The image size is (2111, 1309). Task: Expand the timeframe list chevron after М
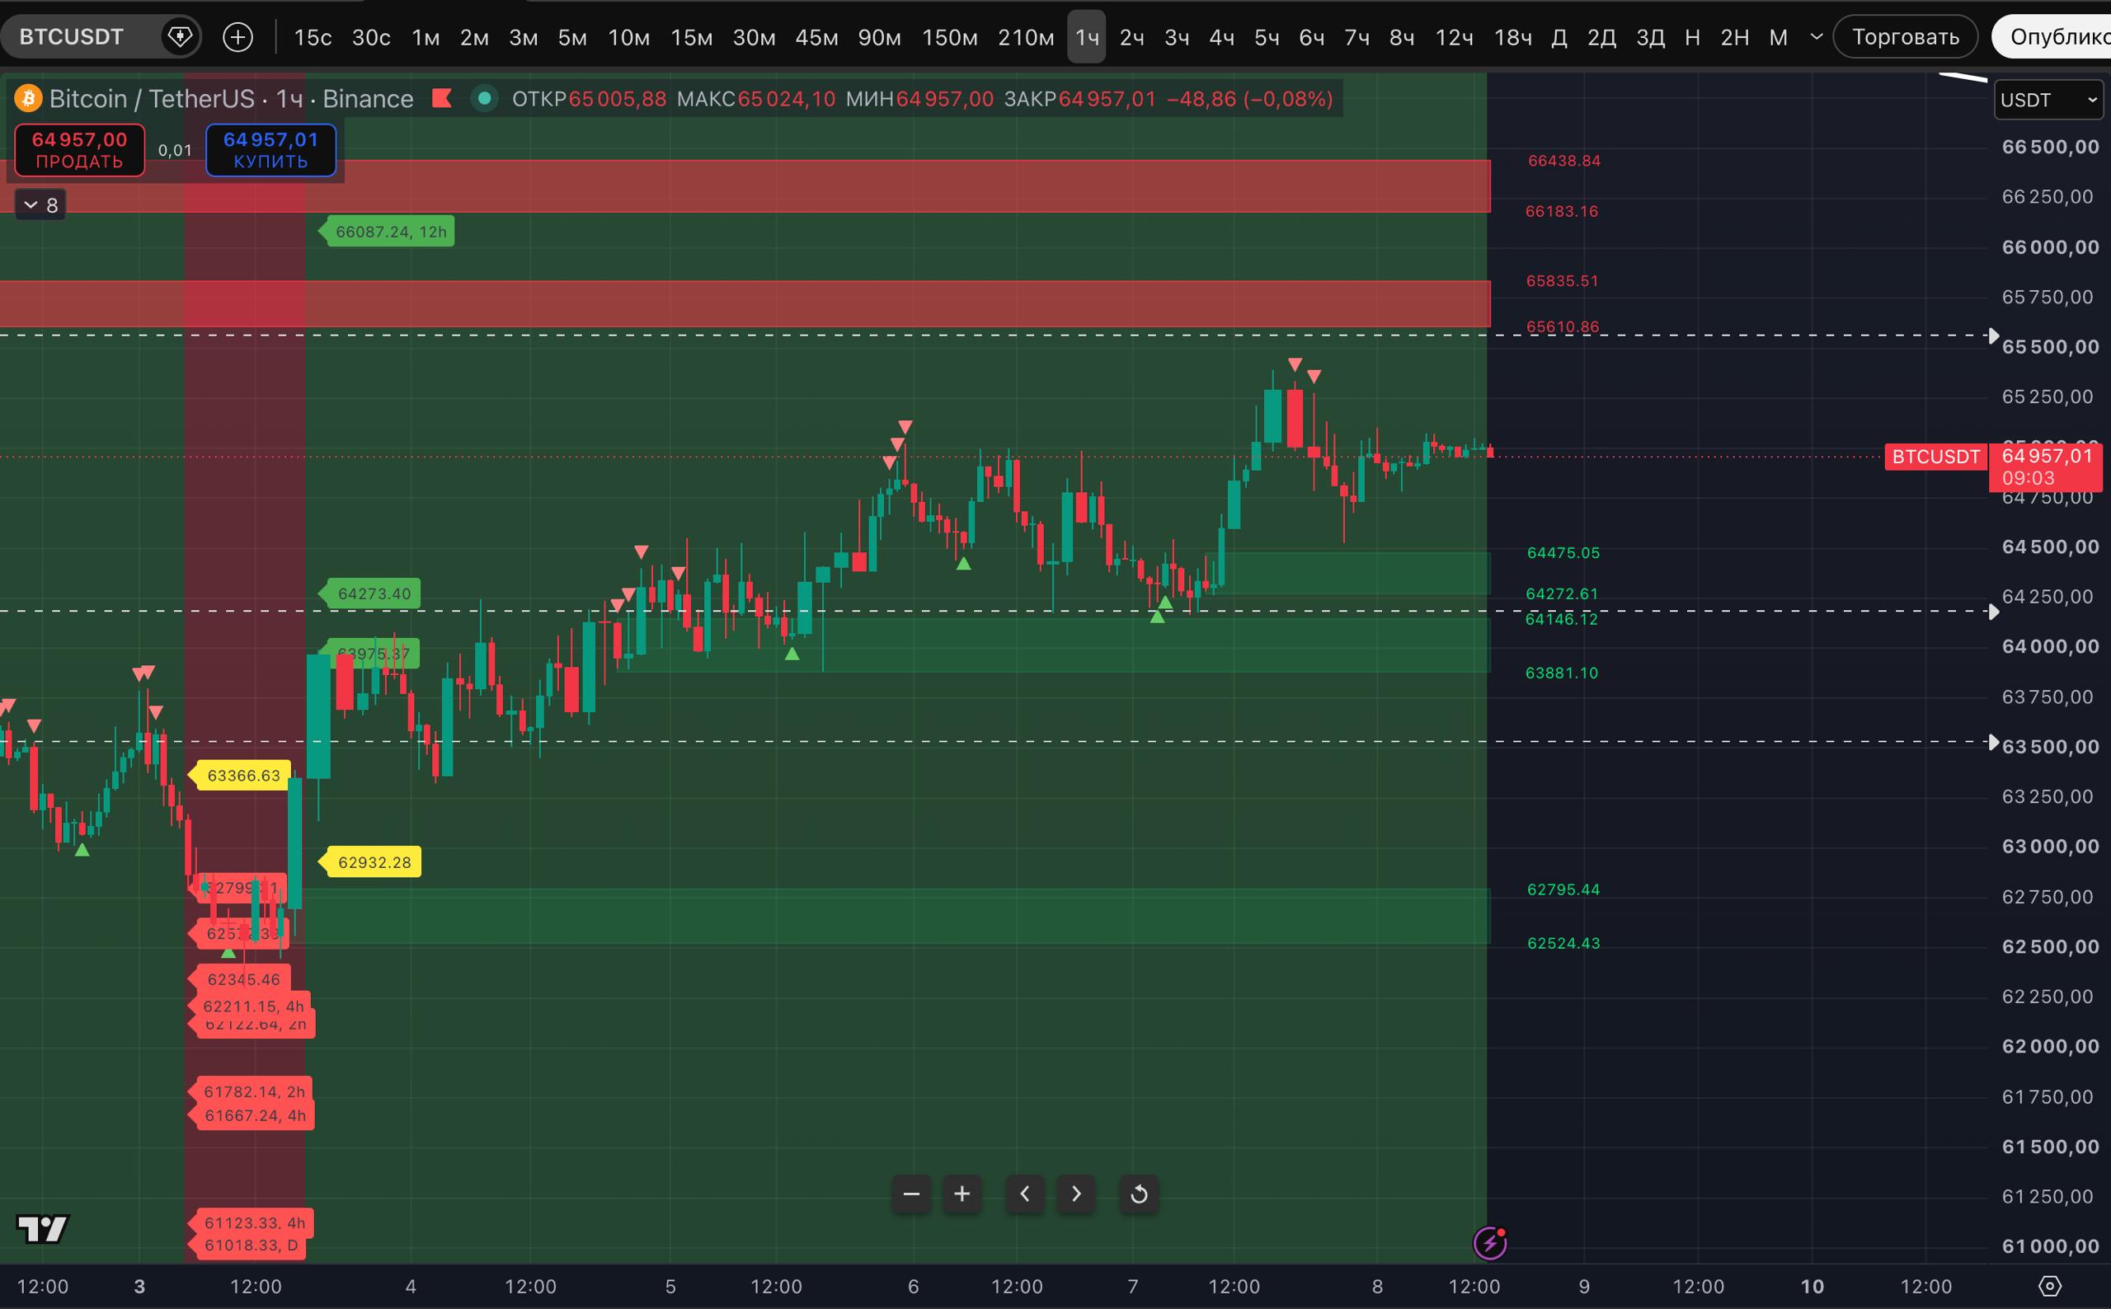point(1817,36)
